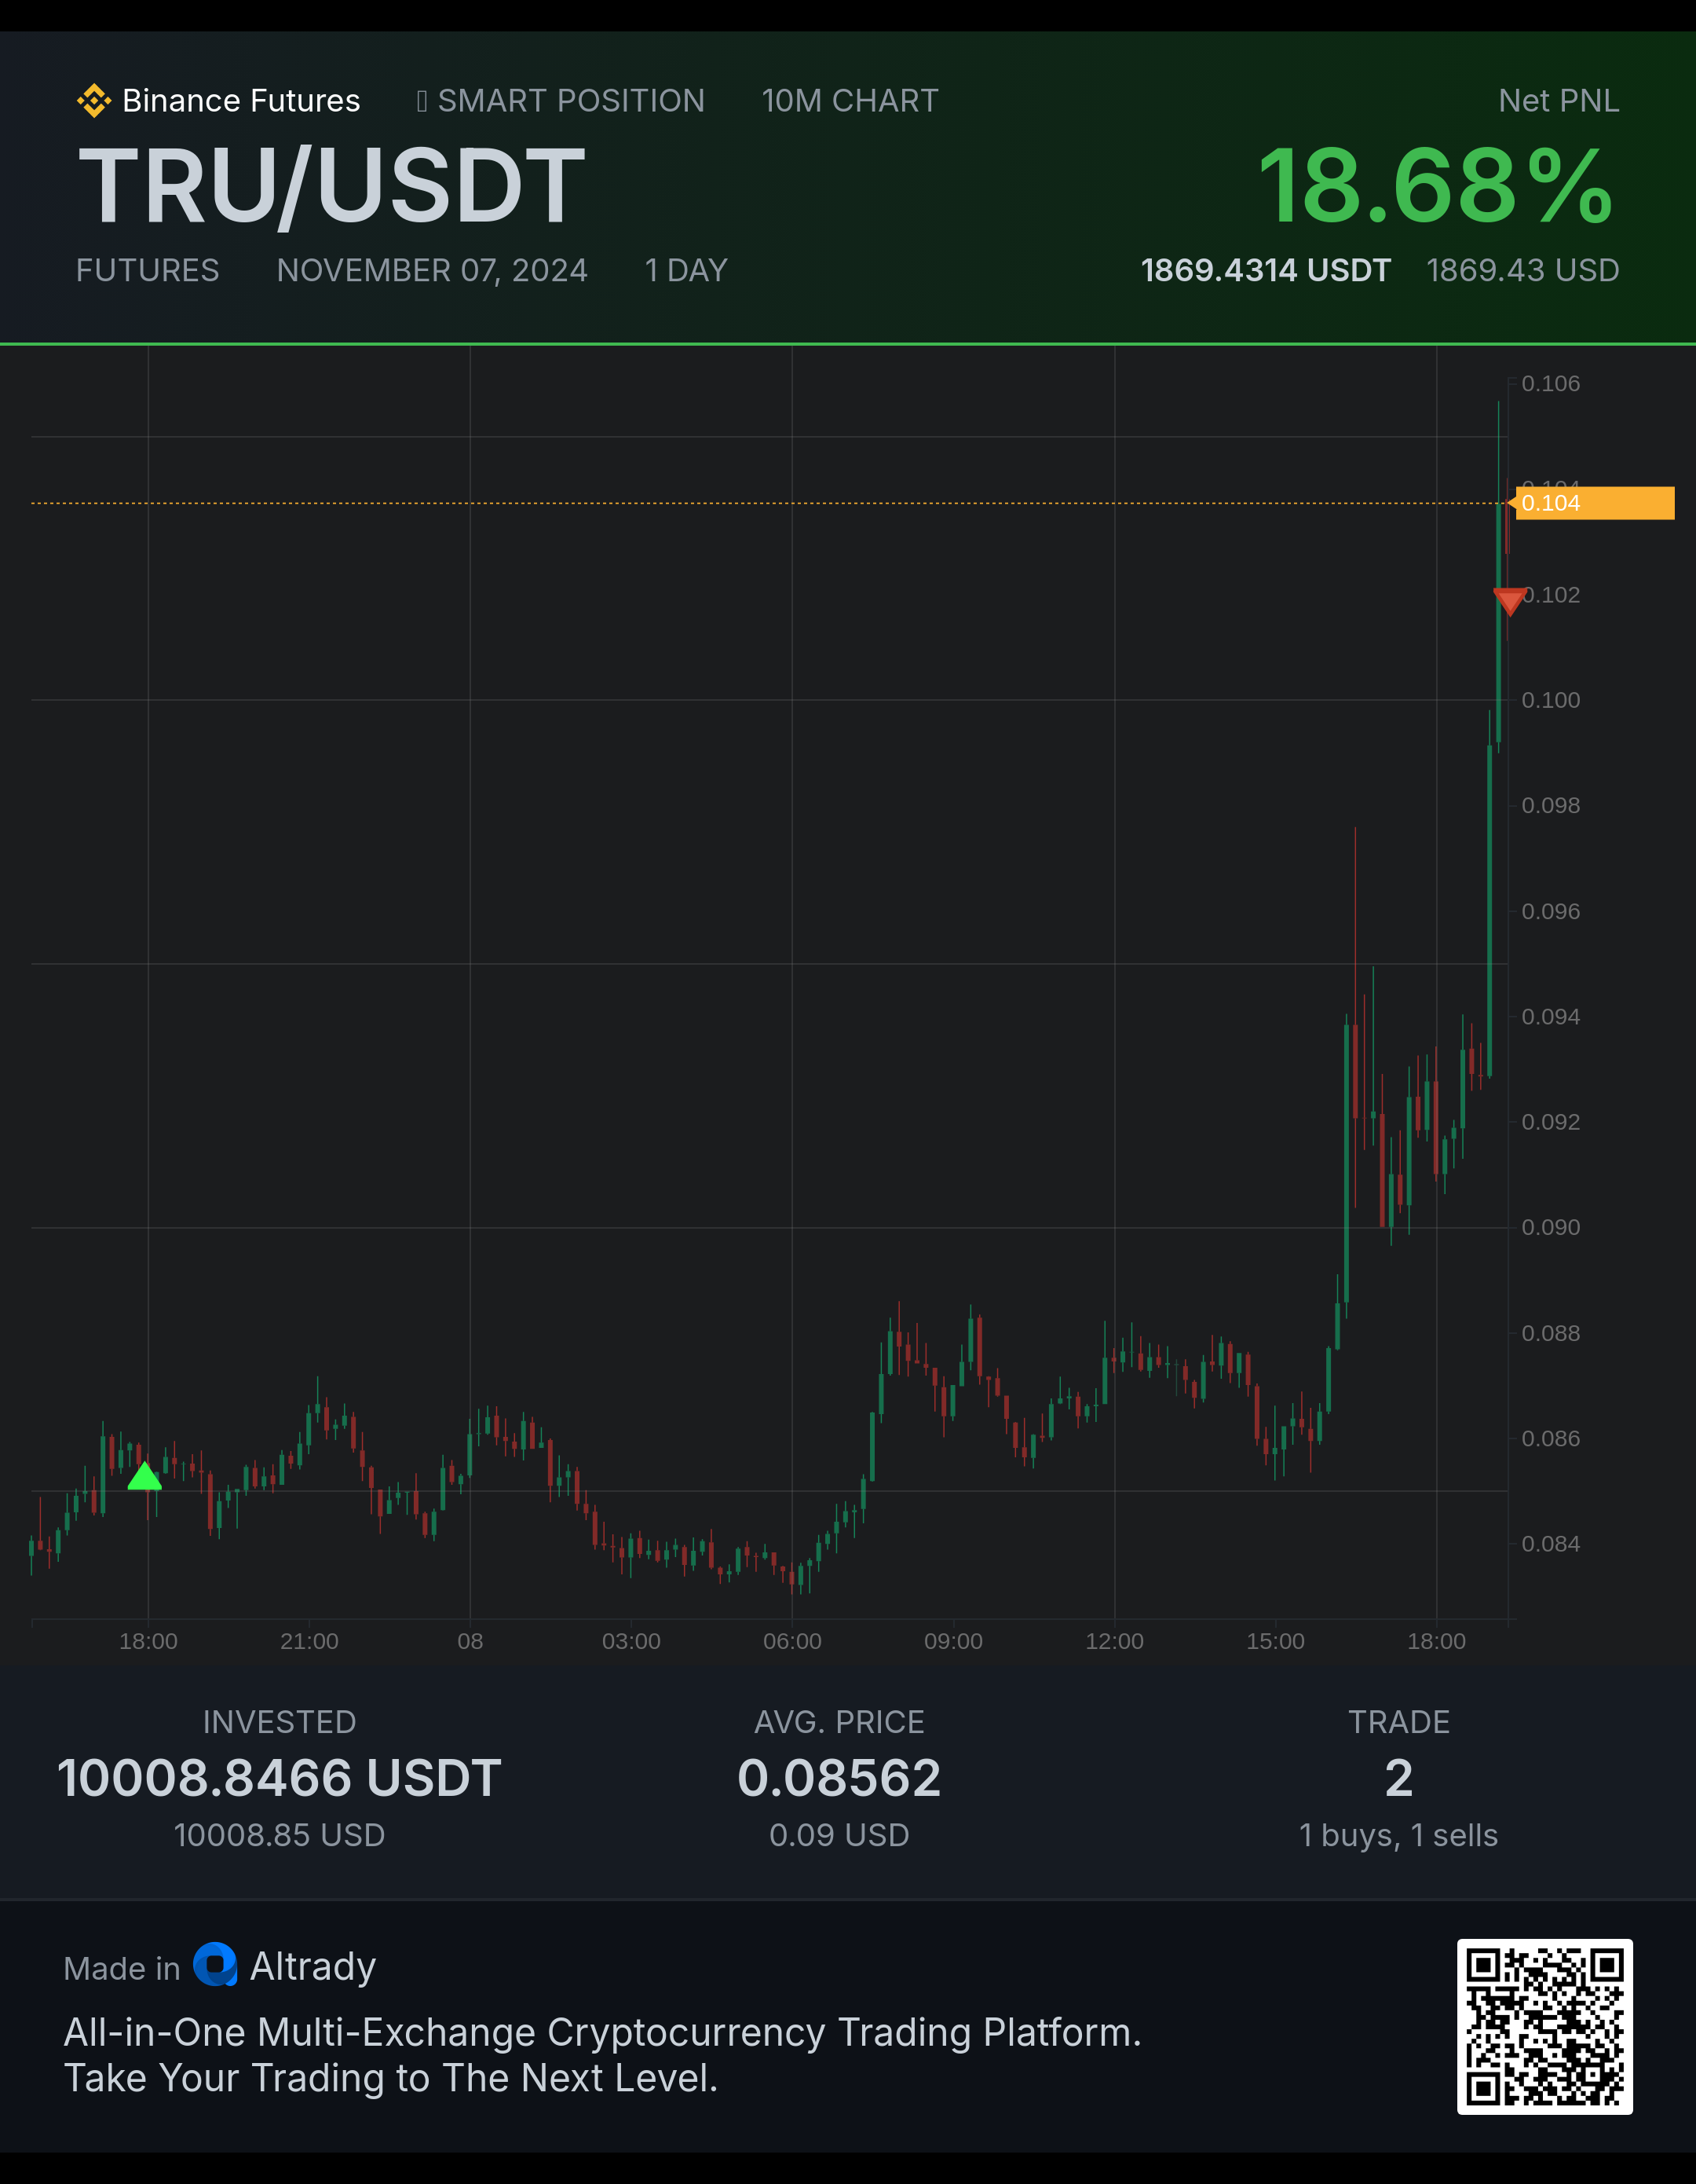The width and height of the screenshot is (1696, 2184).
Task: Click the 1 DAY duration text
Action: pos(685,270)
